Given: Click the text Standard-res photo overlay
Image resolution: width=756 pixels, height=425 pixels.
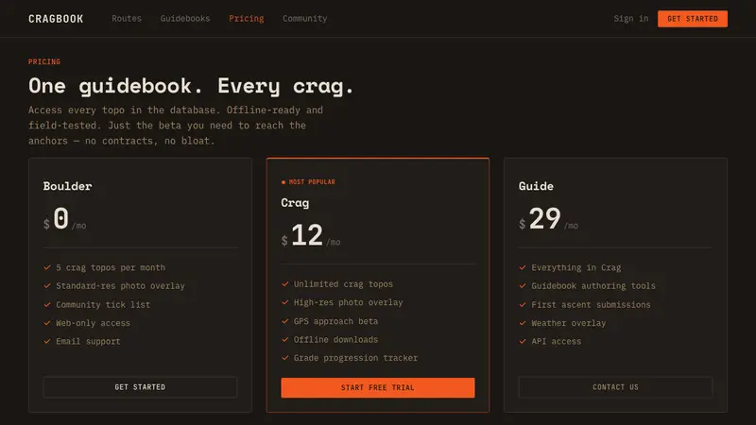Looking at the screenshot, I should click(120, 286).
